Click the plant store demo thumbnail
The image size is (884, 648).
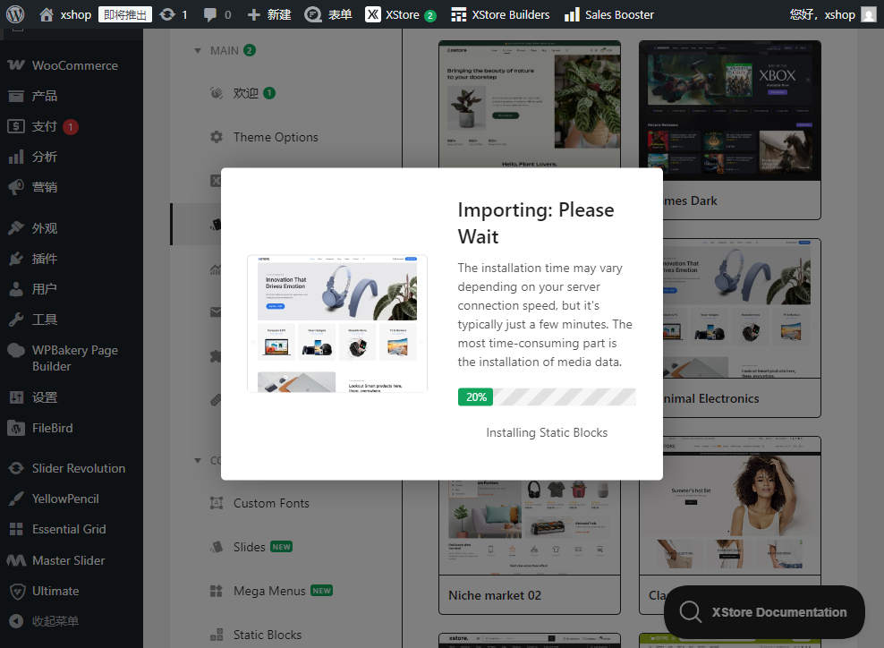[530, 105]
